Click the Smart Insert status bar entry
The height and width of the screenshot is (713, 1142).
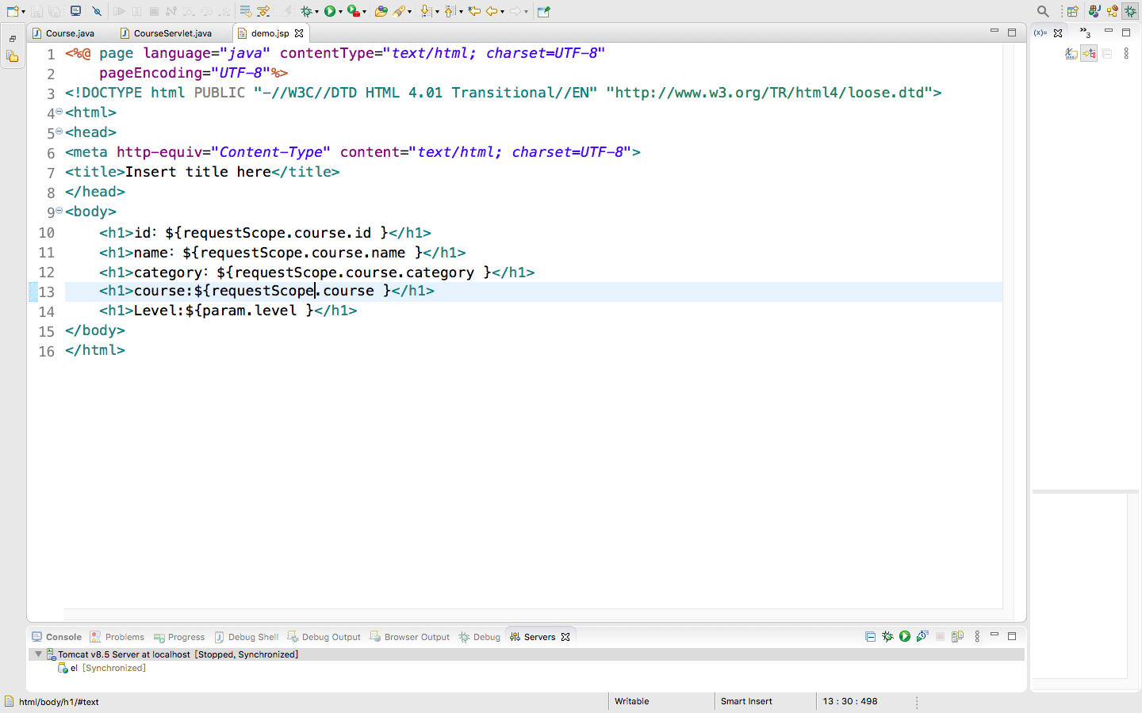[x=746, y=701]
